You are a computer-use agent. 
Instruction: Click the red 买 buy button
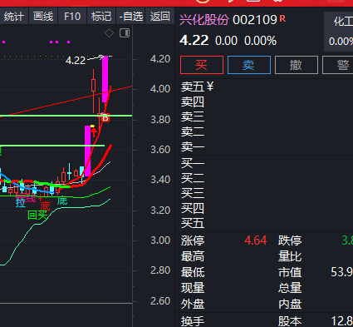point(202,65)
